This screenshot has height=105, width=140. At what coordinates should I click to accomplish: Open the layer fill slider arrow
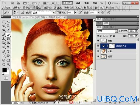137,36
